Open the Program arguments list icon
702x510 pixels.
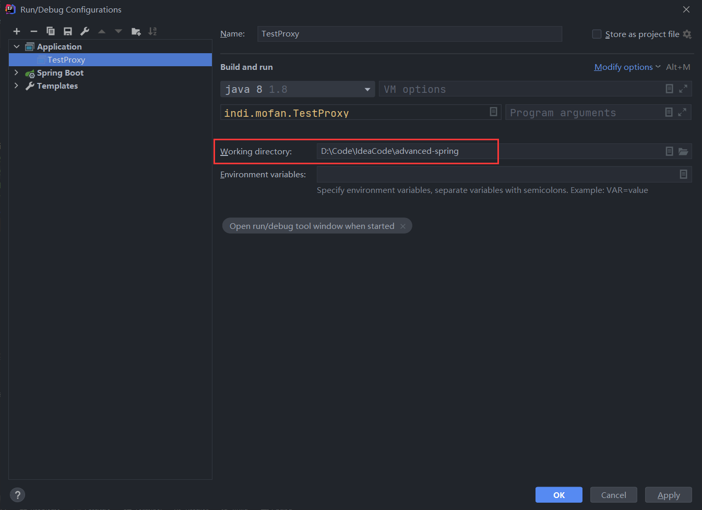coord(669,112)
